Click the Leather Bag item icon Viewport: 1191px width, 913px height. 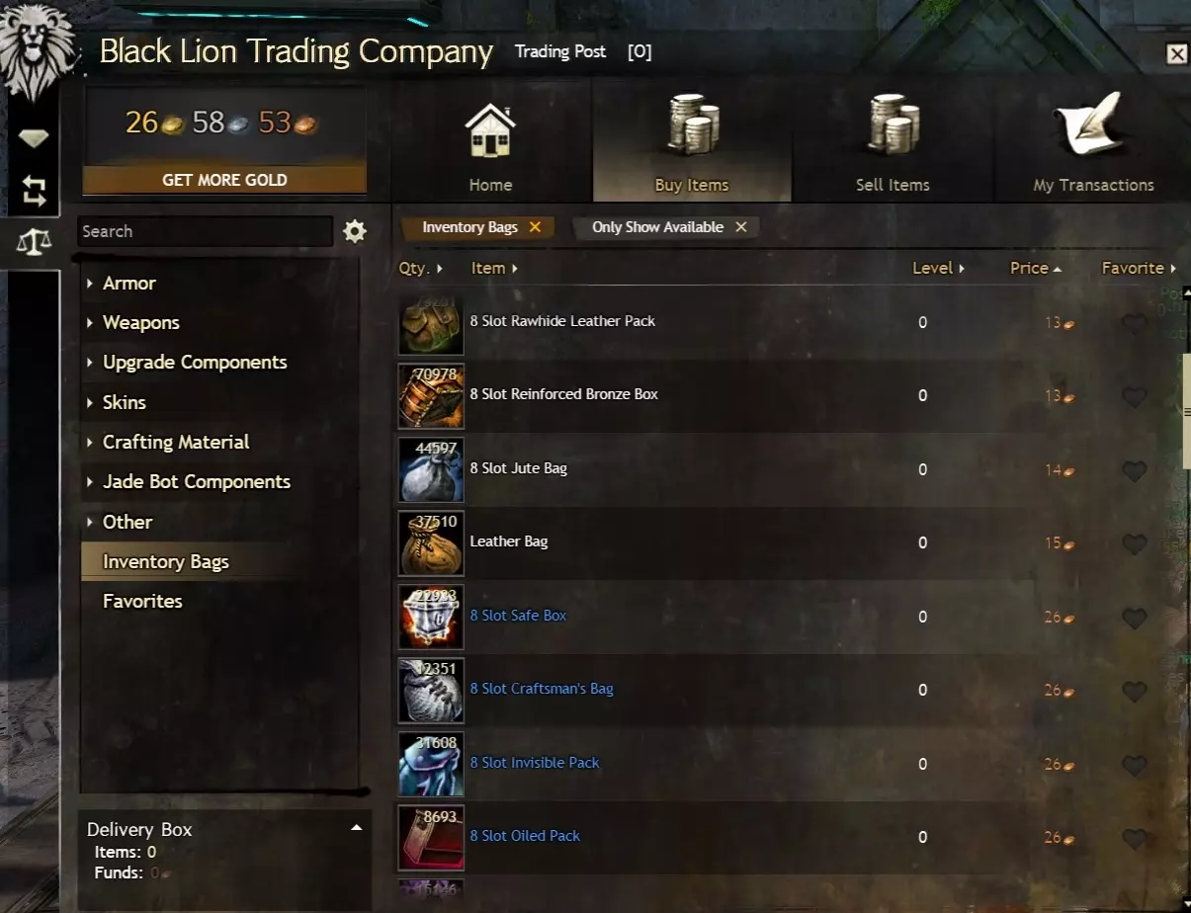(x=431, y=542)
